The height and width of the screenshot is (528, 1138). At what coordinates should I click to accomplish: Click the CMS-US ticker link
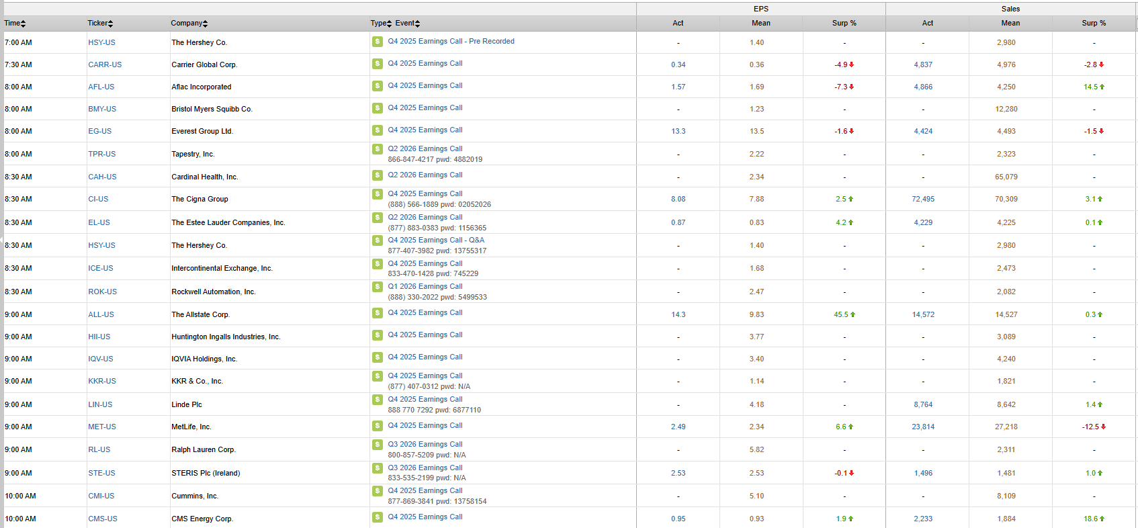coord(103,519)
